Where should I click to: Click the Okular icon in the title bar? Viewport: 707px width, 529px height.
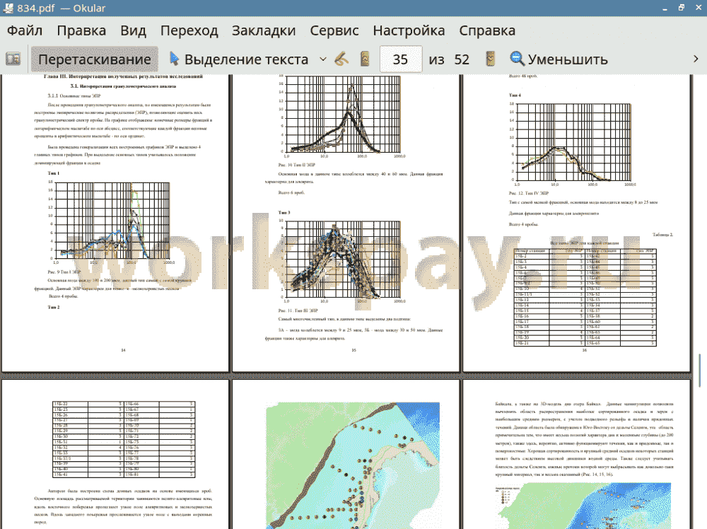tap(8, 8)
